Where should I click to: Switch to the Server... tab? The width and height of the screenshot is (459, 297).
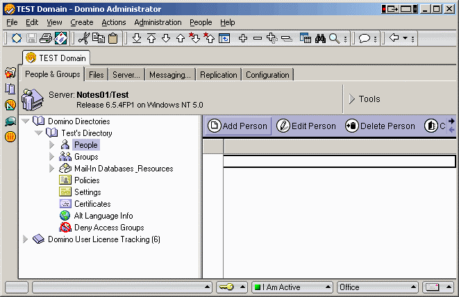pyautogui.click(x=126, y=75)
